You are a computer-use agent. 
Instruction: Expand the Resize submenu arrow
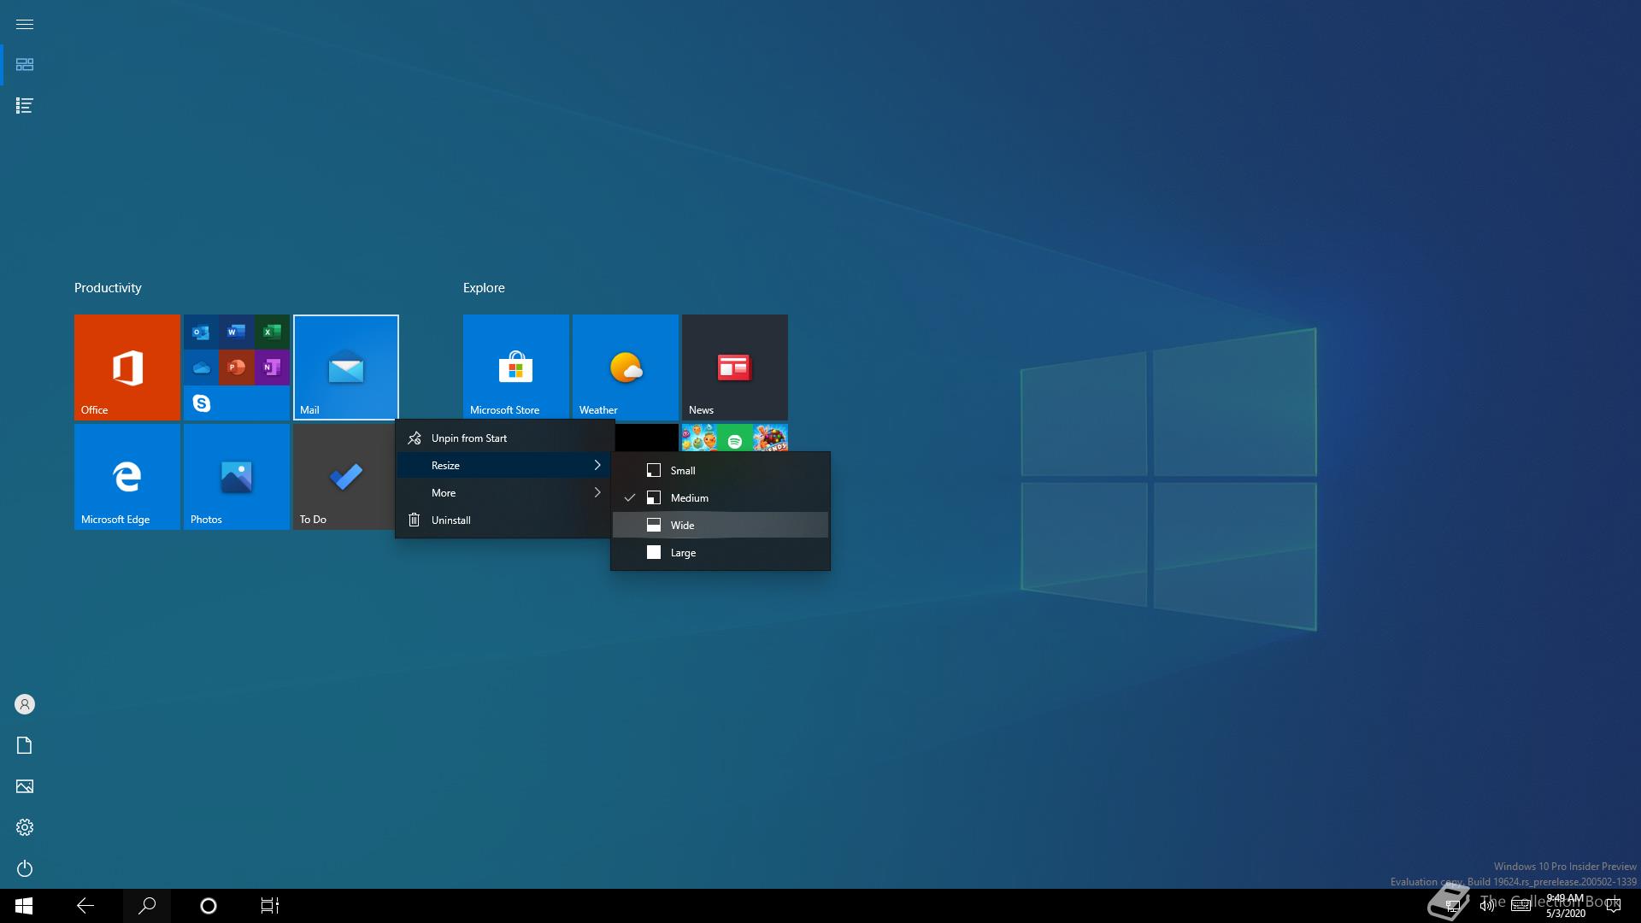tap(597, 466)
